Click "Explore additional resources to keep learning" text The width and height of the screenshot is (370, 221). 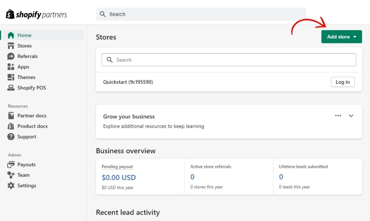pos(154,126)
